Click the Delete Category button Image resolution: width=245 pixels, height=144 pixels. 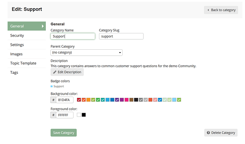[x=221, y=133]
